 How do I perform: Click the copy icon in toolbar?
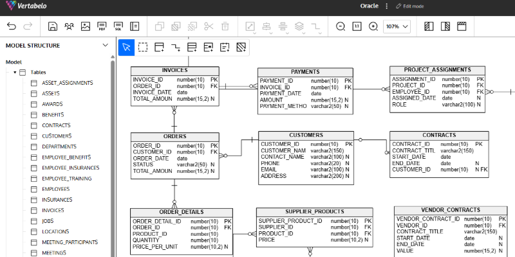pyautogui.click(x=160, y=26)
